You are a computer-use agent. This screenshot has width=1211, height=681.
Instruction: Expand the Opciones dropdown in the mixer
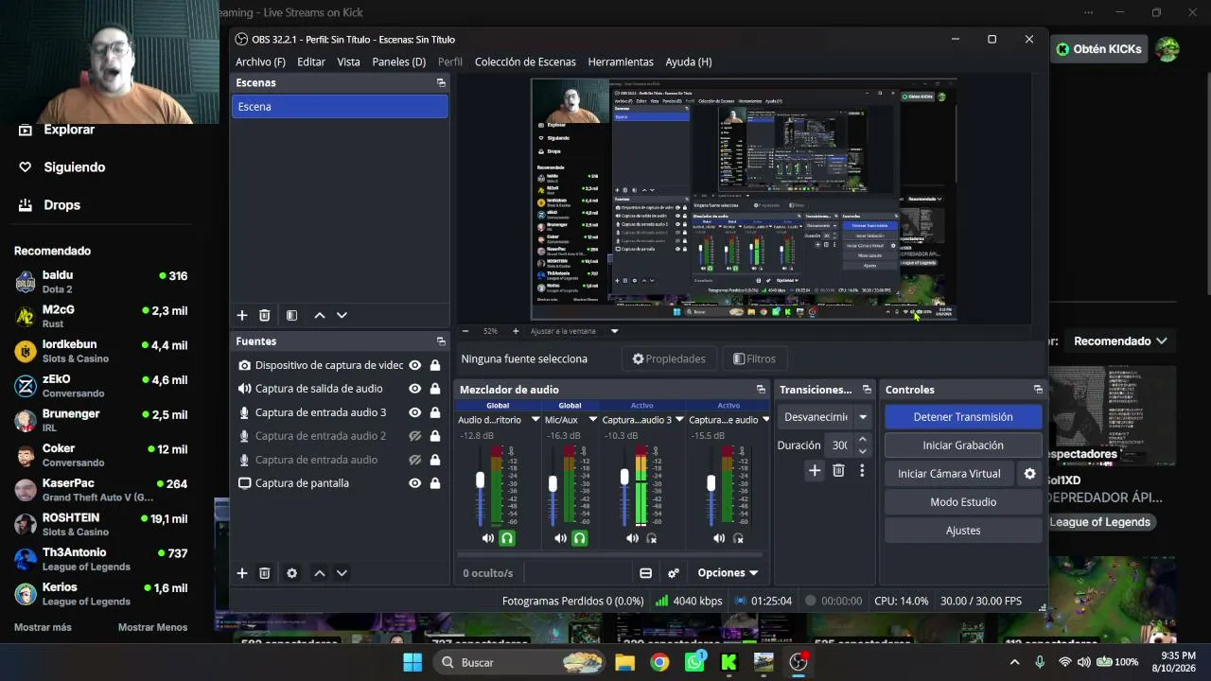(728, 573)
